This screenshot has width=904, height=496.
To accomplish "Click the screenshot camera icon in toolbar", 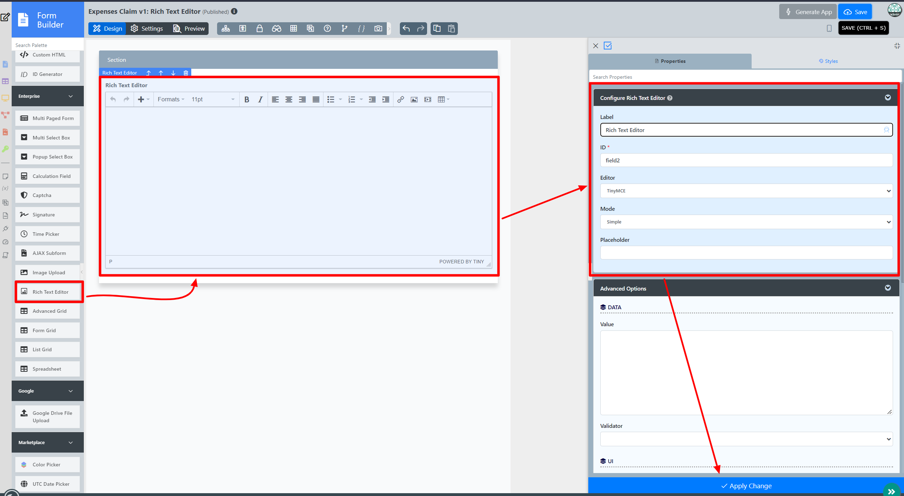I will 378,29.
